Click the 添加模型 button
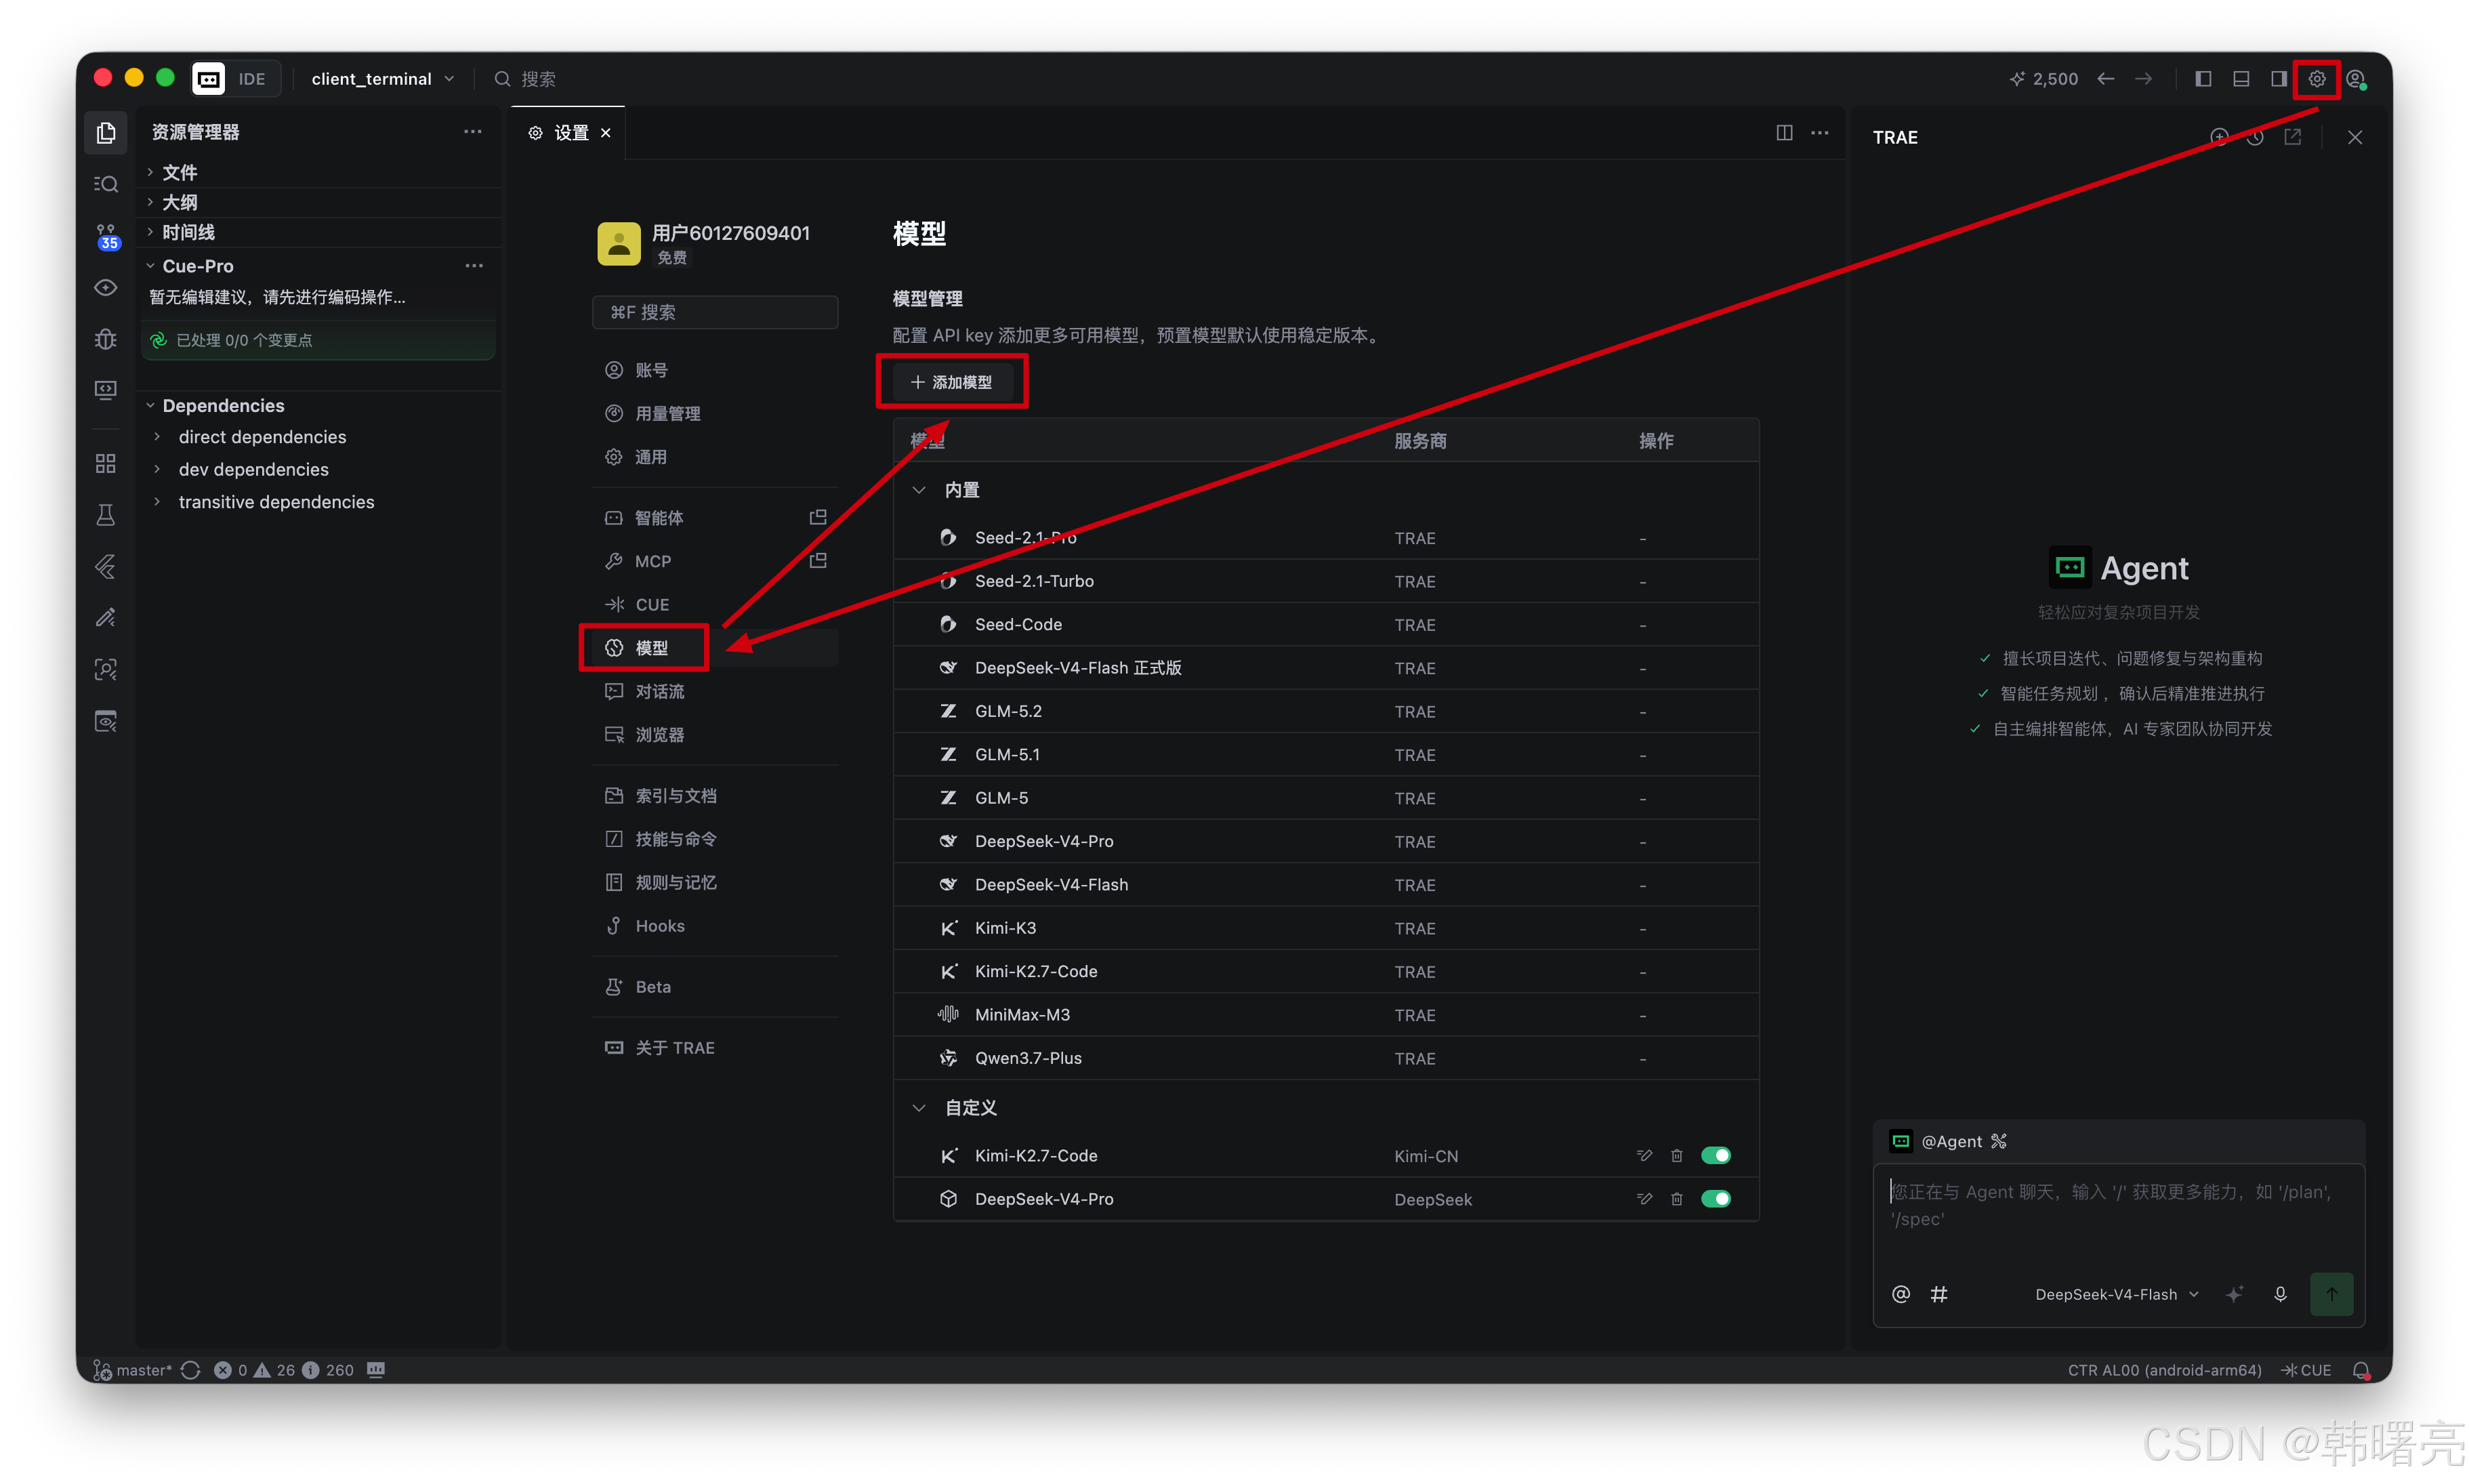The image size is (2469, 1484). [951, 382]
